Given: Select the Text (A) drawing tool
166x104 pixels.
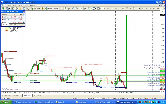Looking at the screenshot, I should [130, 9].
